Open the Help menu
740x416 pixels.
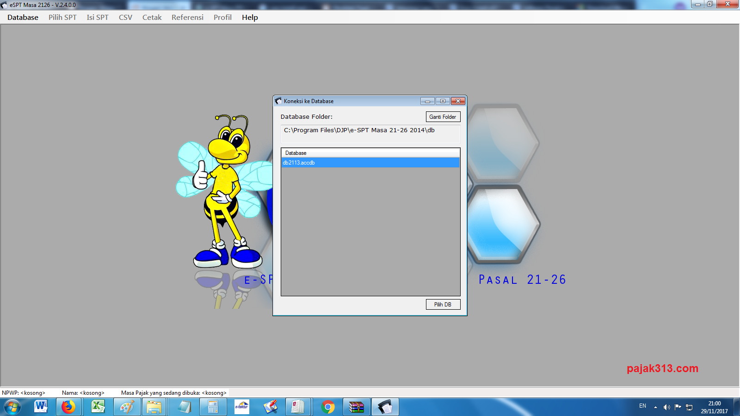(x=250, y=18)
